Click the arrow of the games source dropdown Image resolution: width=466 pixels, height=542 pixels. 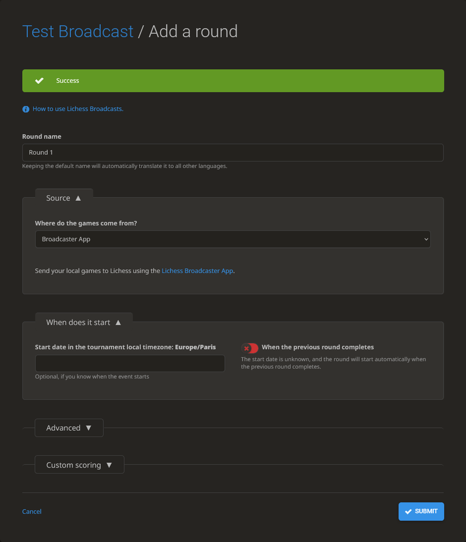point(426,239)
